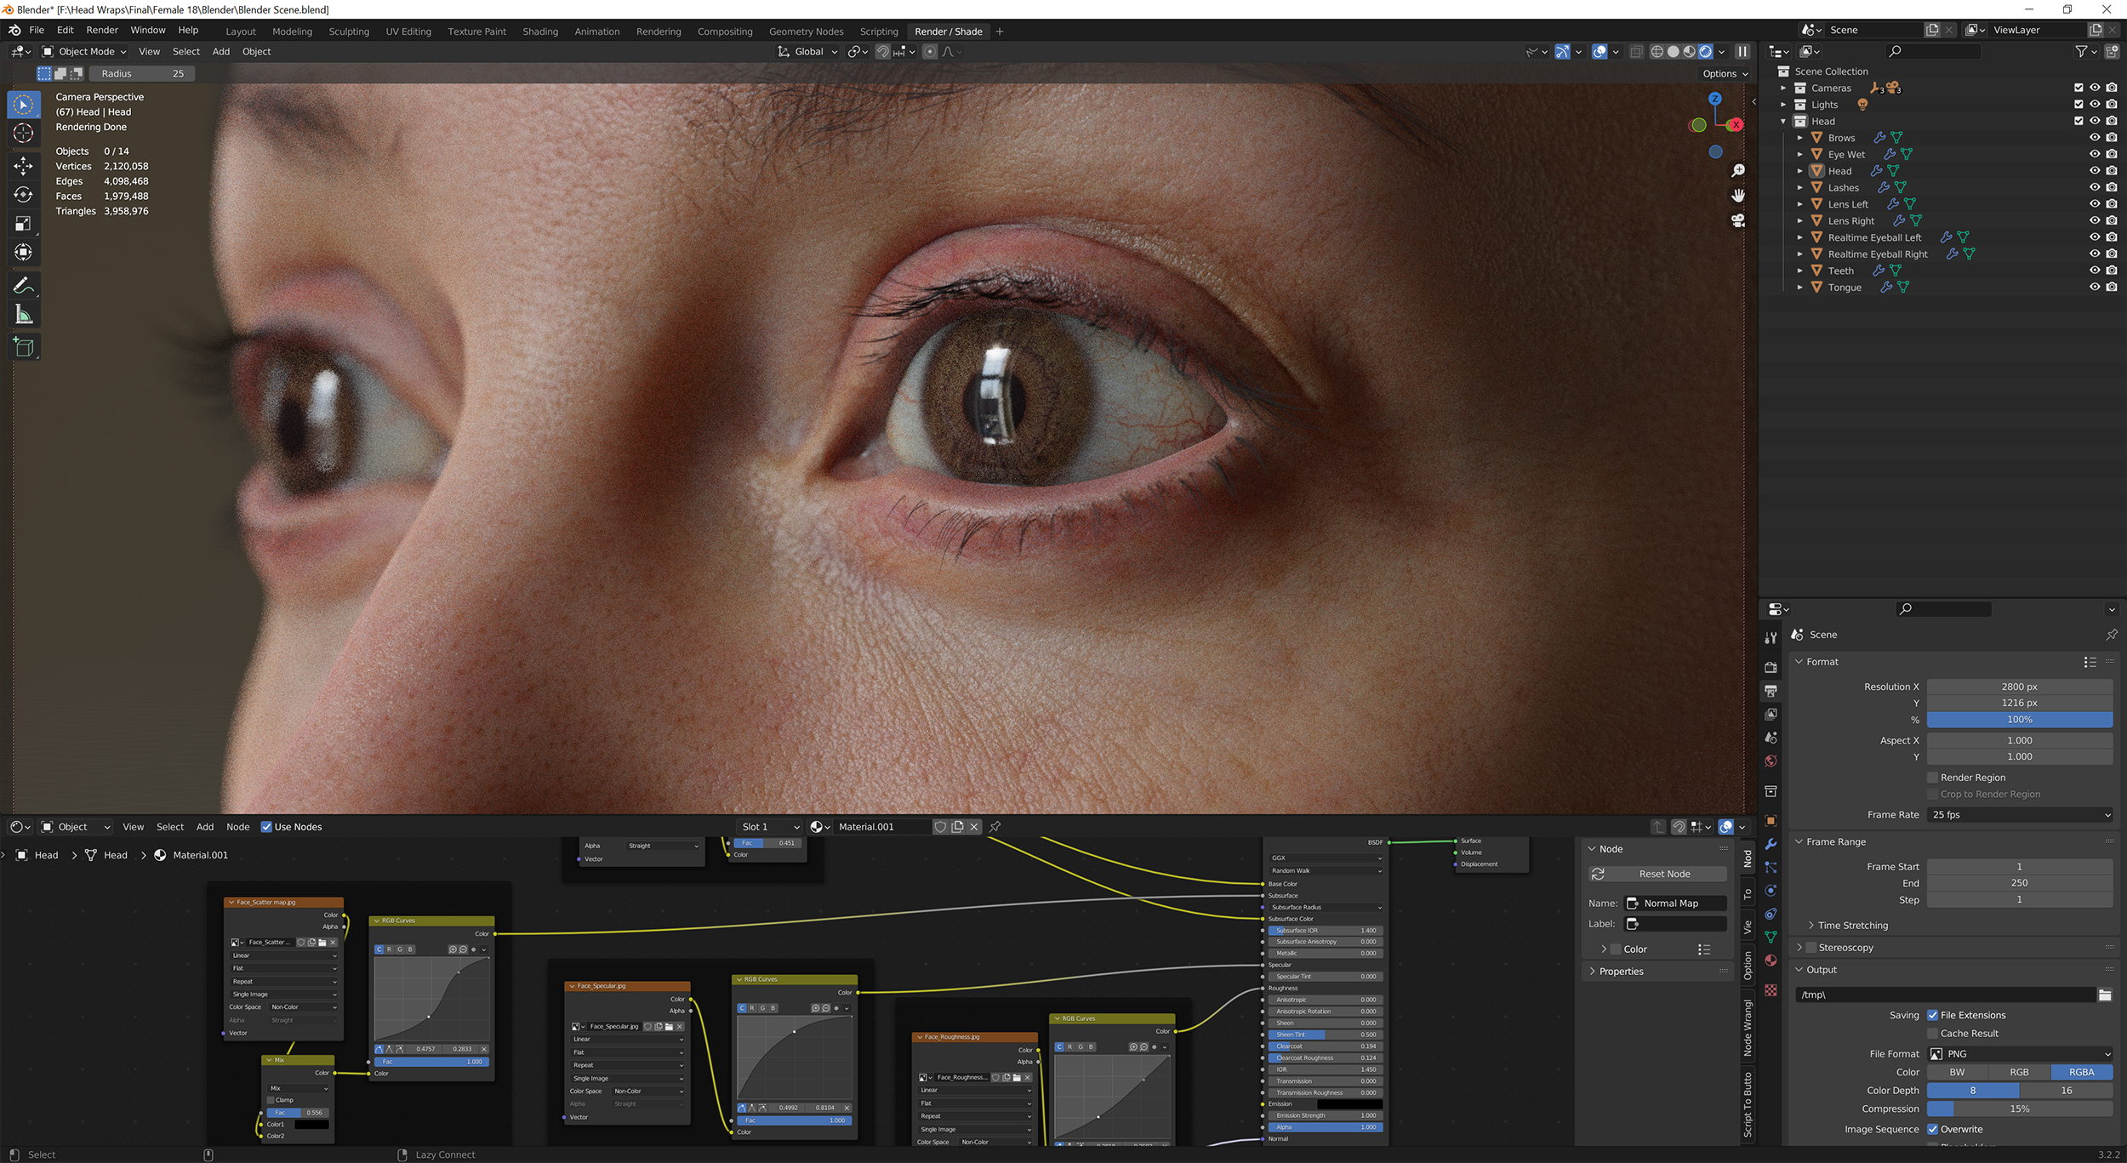Pin the Material.001 shader with the pin icon
The width and height of the screenshot is (2127, 1163).
pos(994,826)
